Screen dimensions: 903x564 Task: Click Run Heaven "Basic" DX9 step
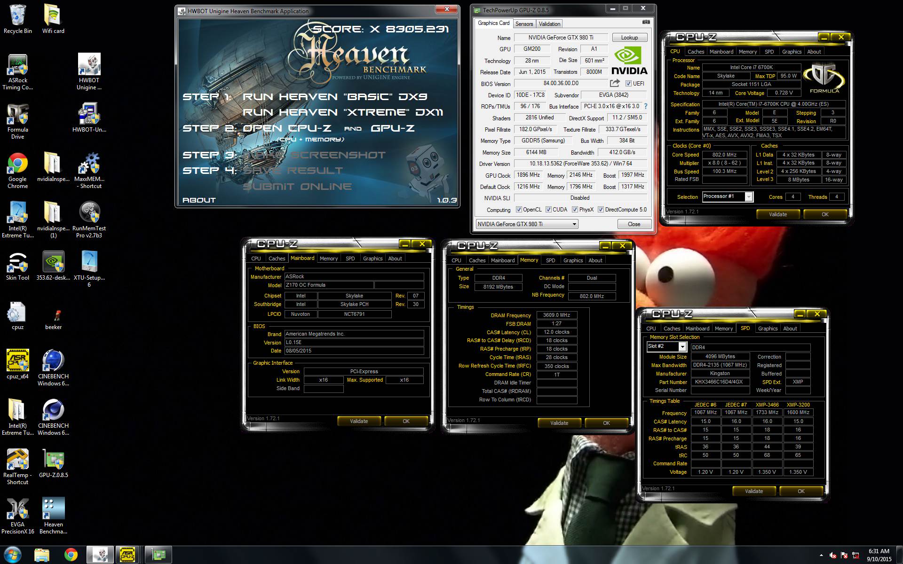[x=335, y=97]
